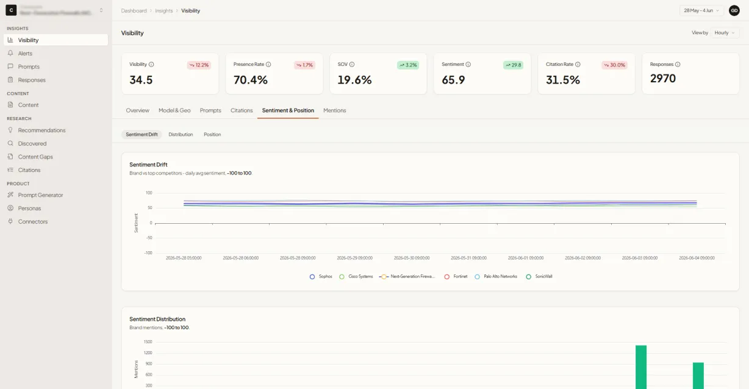749x389 pixels.
Task: Go to Insights breadcrumb link
Action: pos(164,10)
